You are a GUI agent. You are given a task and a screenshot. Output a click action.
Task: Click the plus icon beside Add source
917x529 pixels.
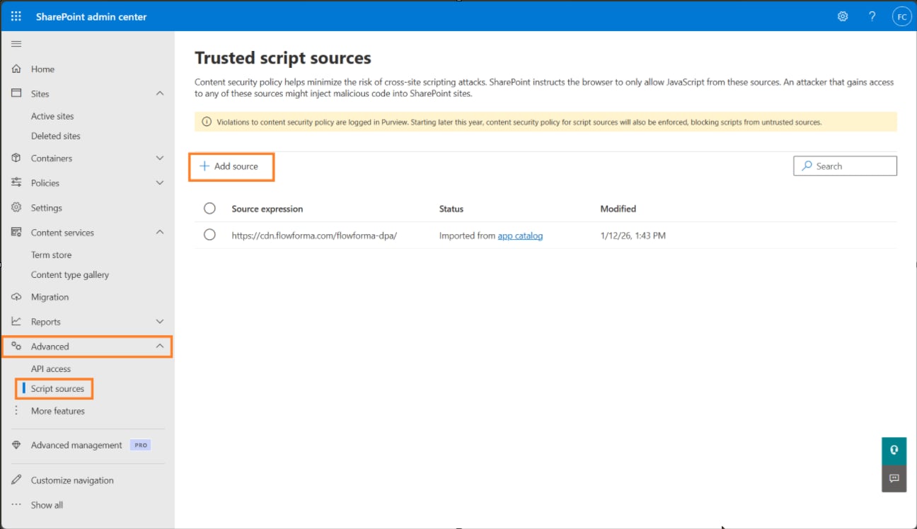pyautogui.click(x=204, y=166)
